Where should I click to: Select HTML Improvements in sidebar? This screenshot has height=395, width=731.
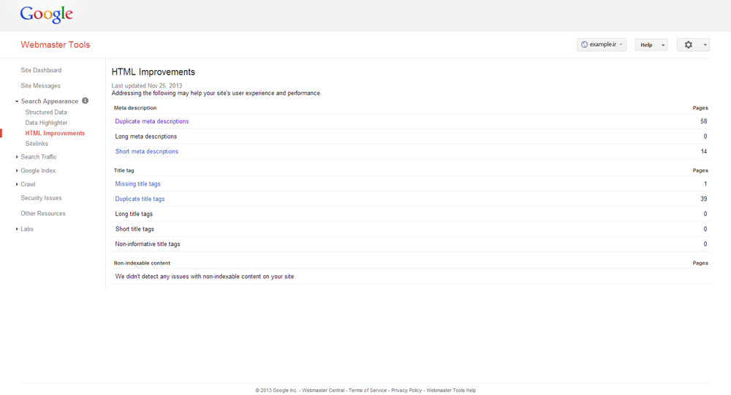tap(55, 133)
